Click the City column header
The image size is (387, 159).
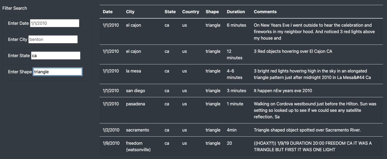pyautogui.click(x=130, y=12)
